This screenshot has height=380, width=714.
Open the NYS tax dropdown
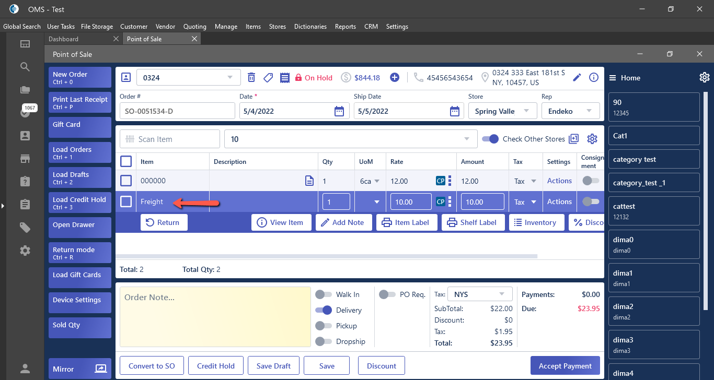479,294
